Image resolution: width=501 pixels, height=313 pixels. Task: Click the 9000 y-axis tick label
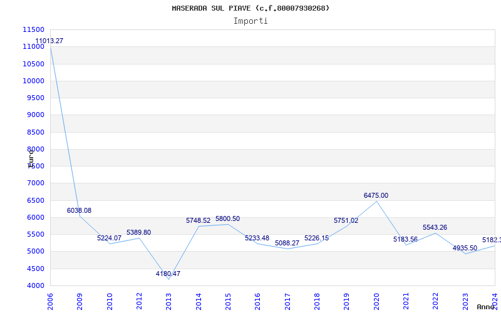click(35, 115)
